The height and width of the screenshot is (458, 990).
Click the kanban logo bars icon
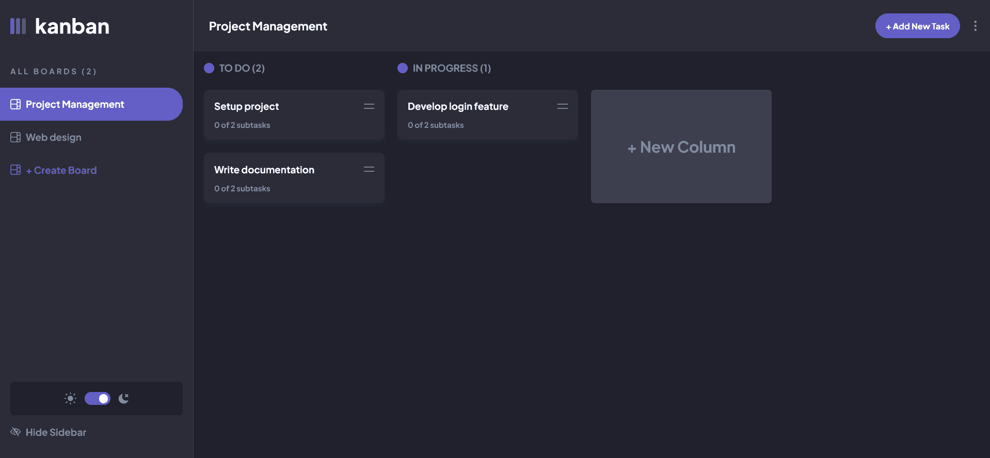click(18, 26)
